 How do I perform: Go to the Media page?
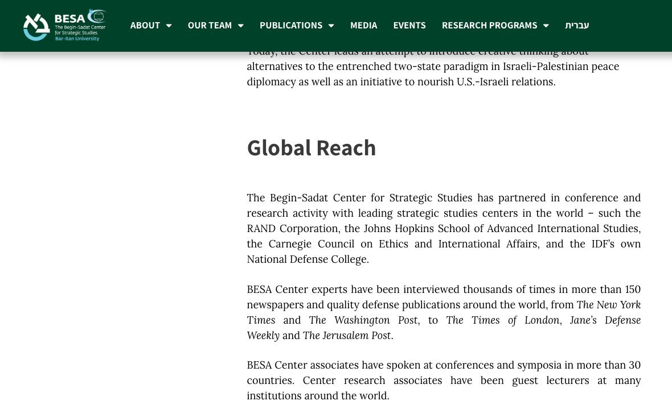pyautogui.click(x=363, y=25)
